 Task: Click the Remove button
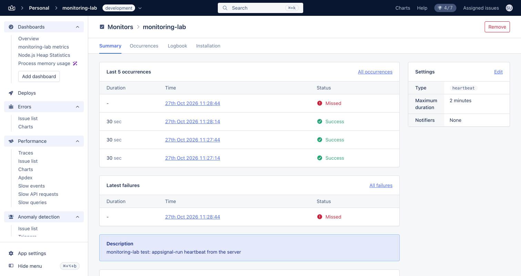[497, 27]
